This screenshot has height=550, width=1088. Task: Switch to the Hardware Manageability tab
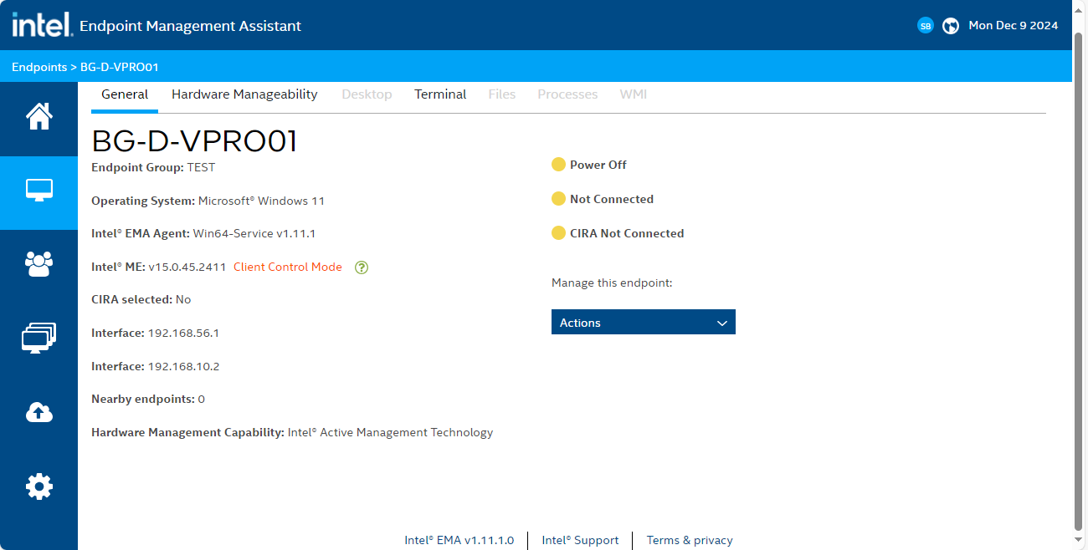(x=244, y=94)
